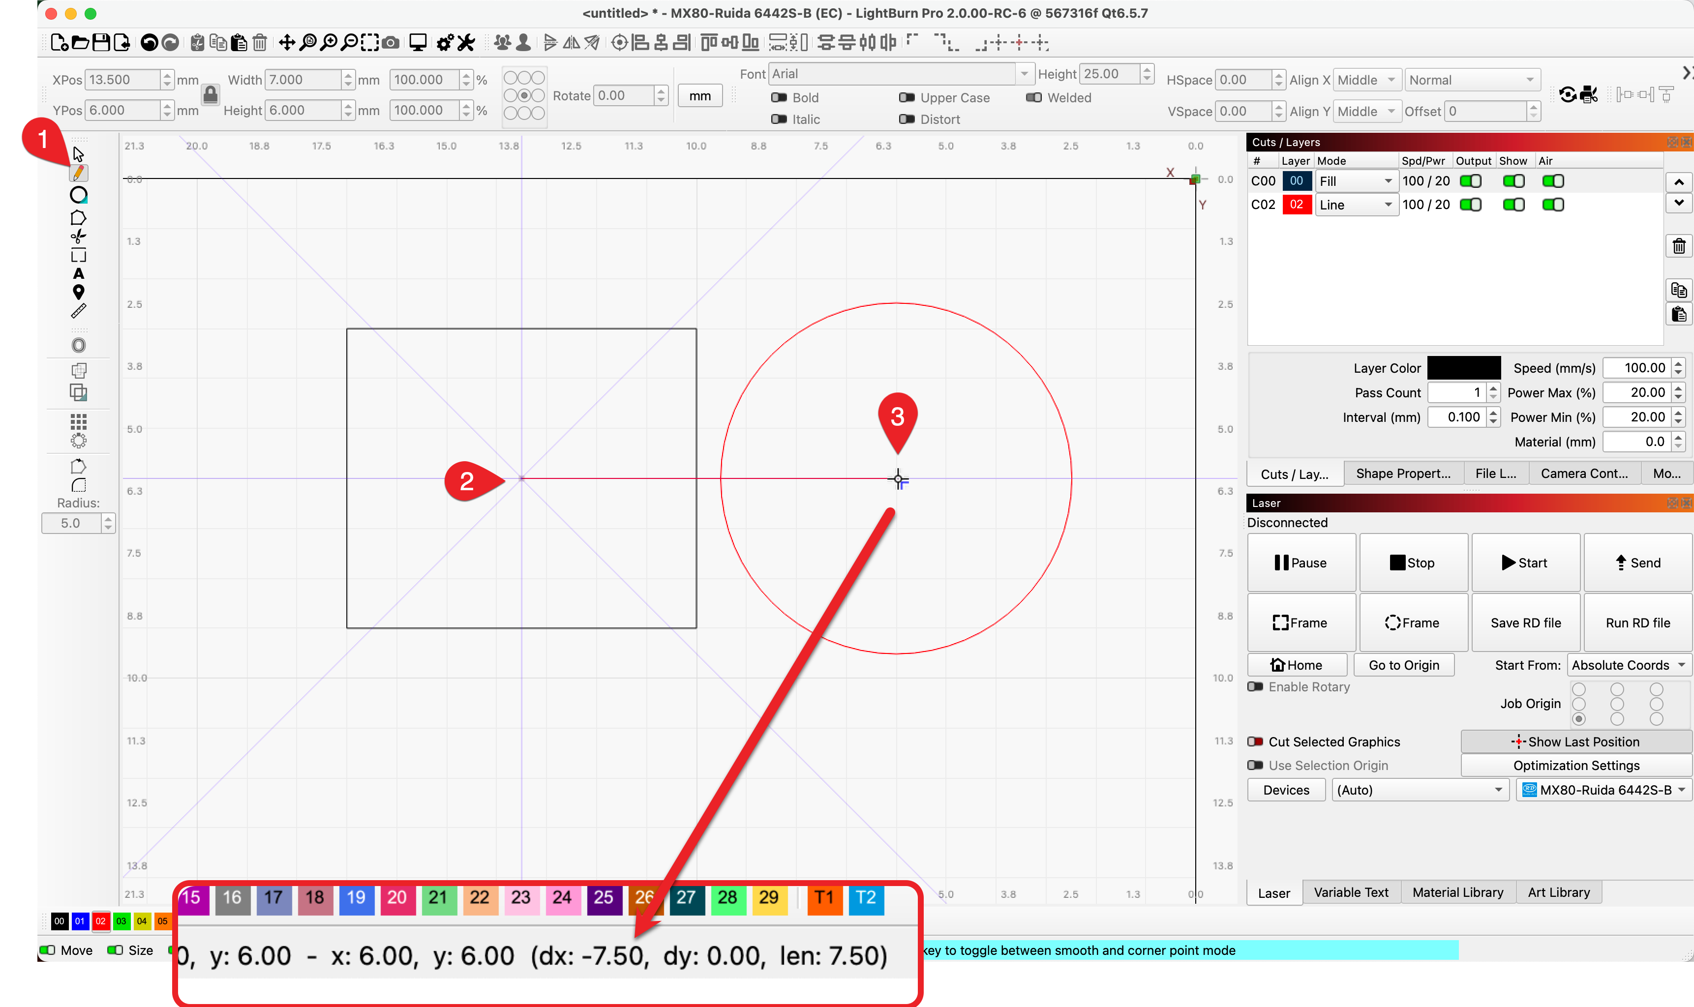Select the Ellipse tool
Viewport: 1694px width, 1007px height.
(78, 195)
